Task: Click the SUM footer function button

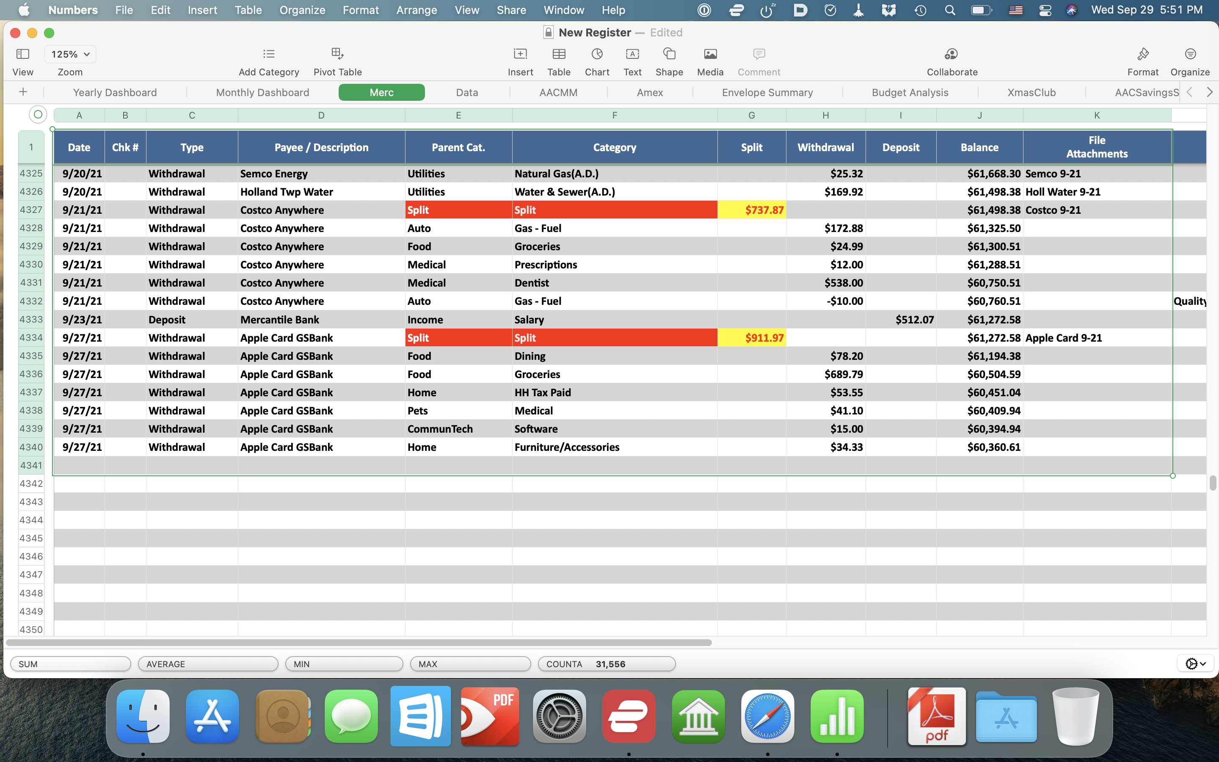Action: click(x=71, y=664)
